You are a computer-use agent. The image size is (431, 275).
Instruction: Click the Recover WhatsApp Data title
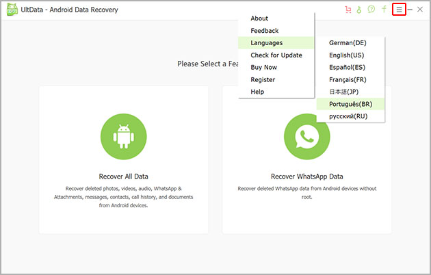pos(306,176)
